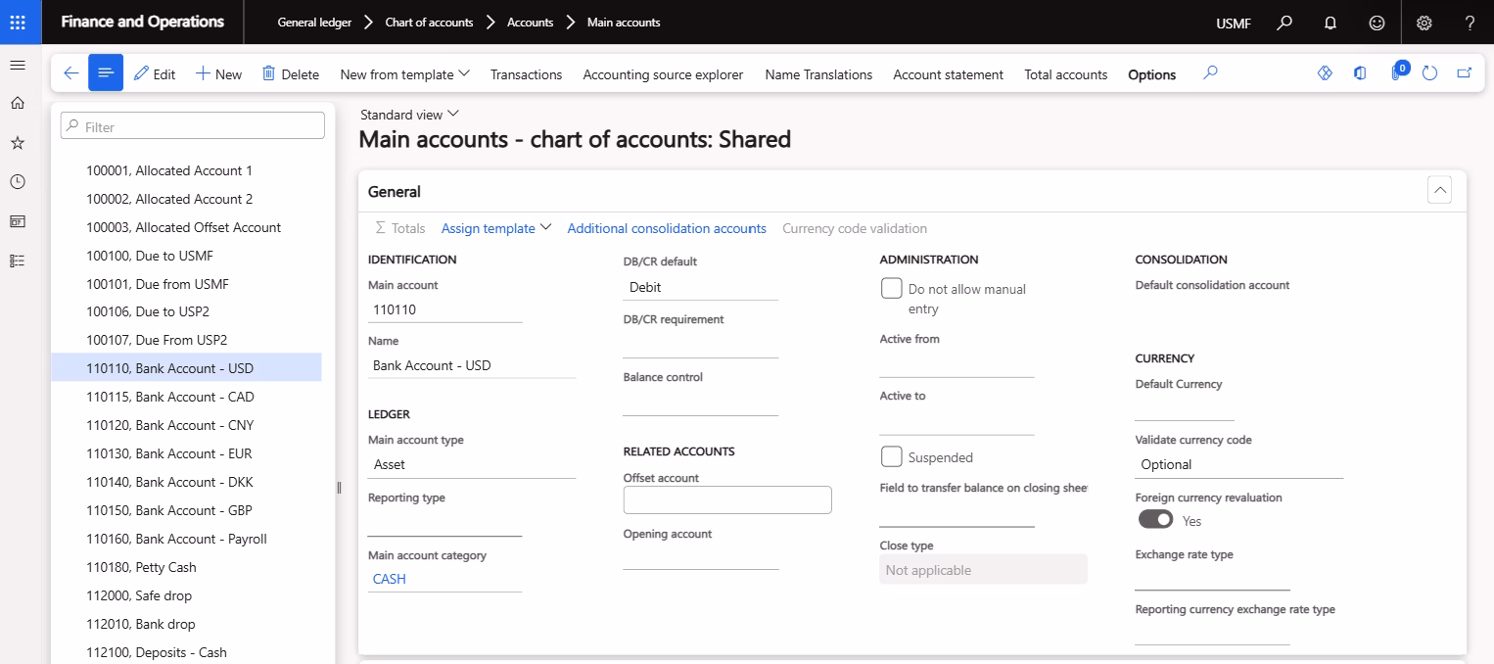1494x664 pixels.
Task: Select 112000, Safe drop
Action: (x=186, y=595)
